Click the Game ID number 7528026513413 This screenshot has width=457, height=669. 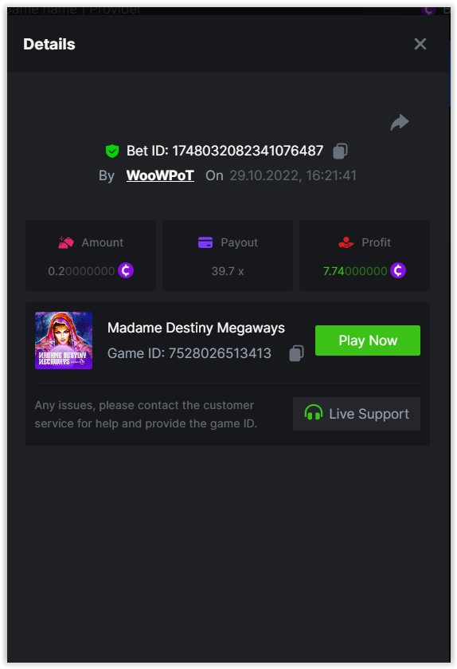tap(220, 353)
